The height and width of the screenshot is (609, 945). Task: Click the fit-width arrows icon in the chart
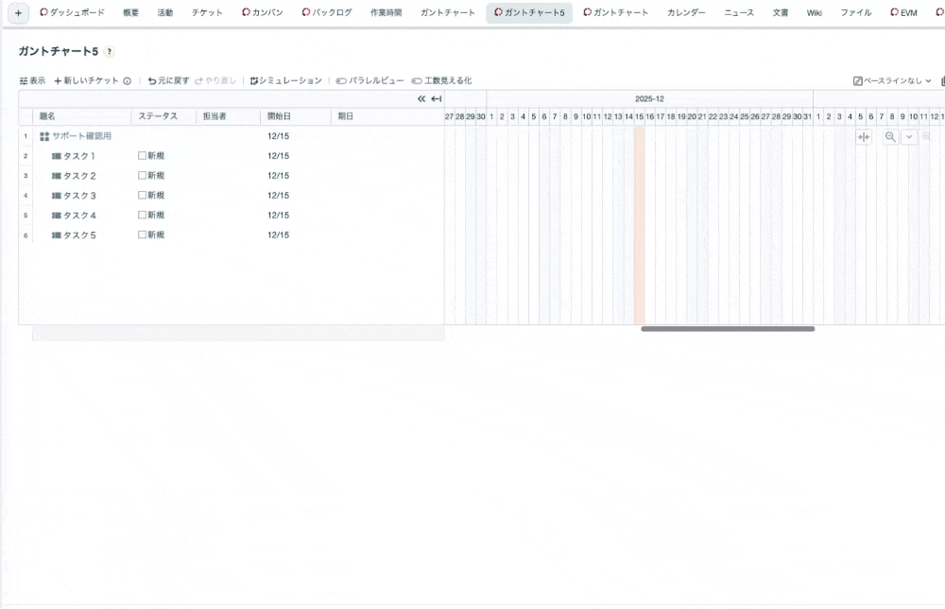pos(863,137)
